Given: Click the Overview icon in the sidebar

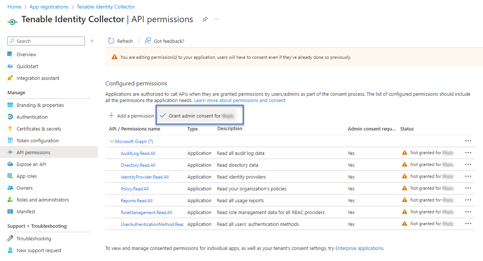Looking at the screenshot, I should (10, 54).
